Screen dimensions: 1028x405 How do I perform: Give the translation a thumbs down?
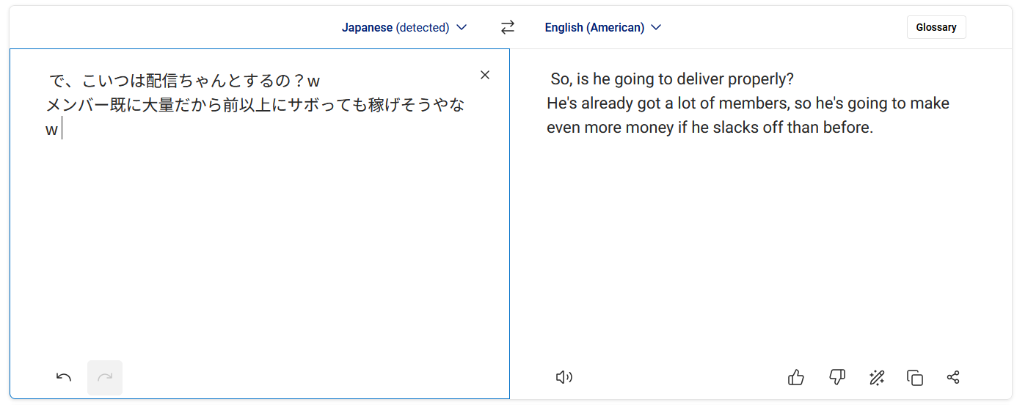(836, 377)
